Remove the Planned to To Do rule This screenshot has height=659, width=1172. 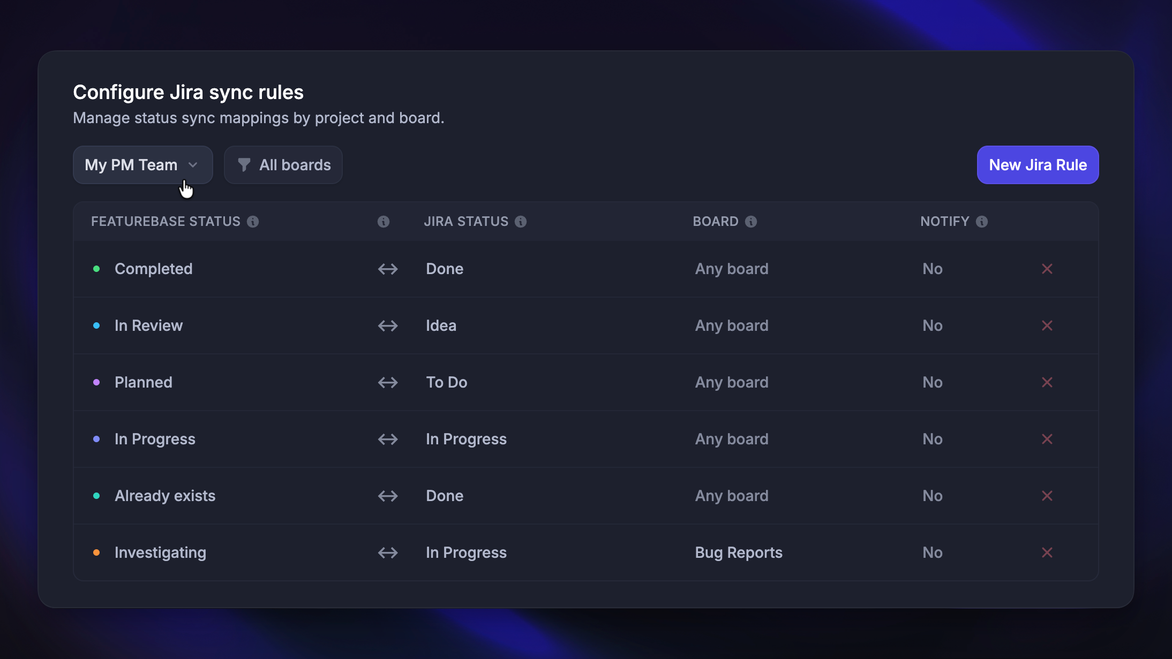[1047, 382]
